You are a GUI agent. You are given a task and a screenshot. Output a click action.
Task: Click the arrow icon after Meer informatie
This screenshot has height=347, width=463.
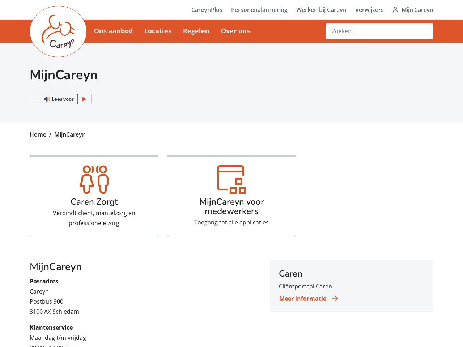tap(335, 299)
